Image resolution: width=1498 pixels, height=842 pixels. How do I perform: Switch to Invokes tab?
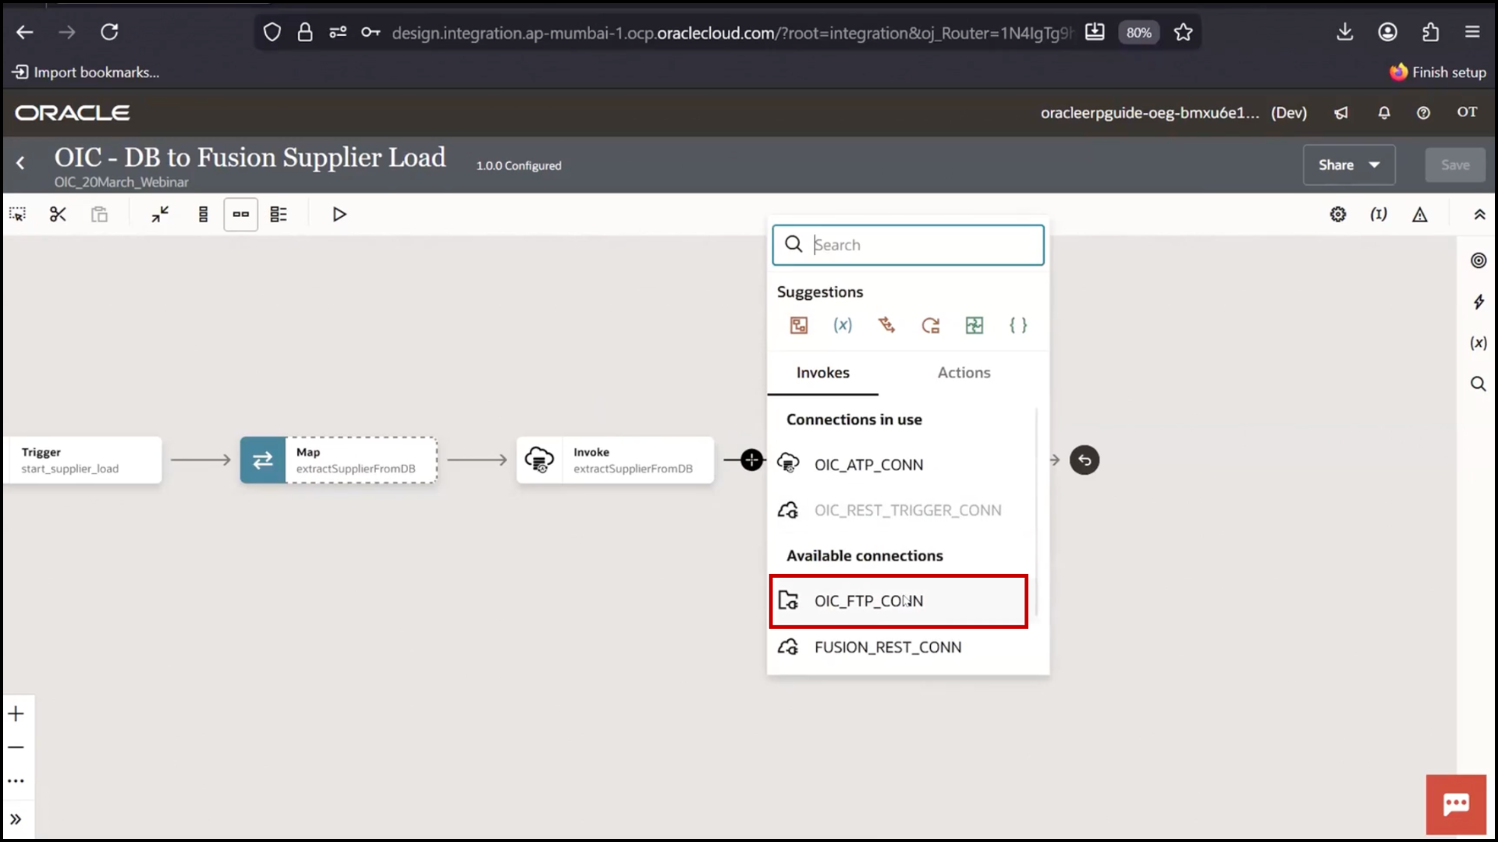823,373
